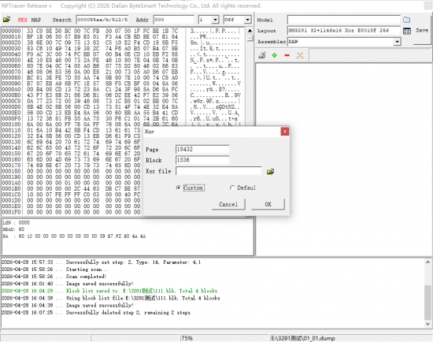Image resolution: width=433 pixels, height=342 pixels.
Task: Browse for model with the folder icon
Action: (406, 20)
